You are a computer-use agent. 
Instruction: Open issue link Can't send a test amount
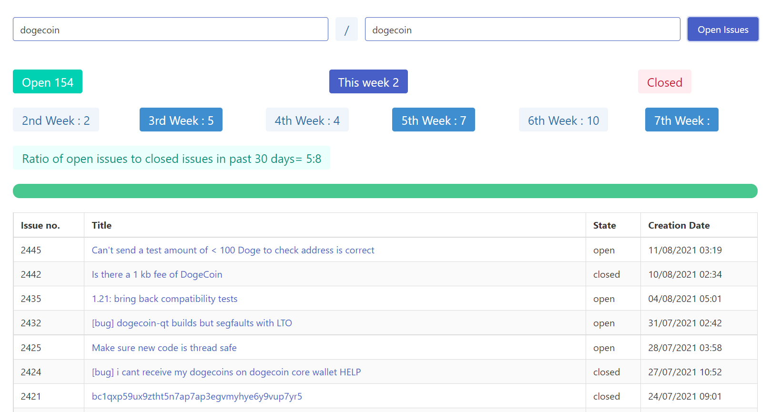point(233,250)
